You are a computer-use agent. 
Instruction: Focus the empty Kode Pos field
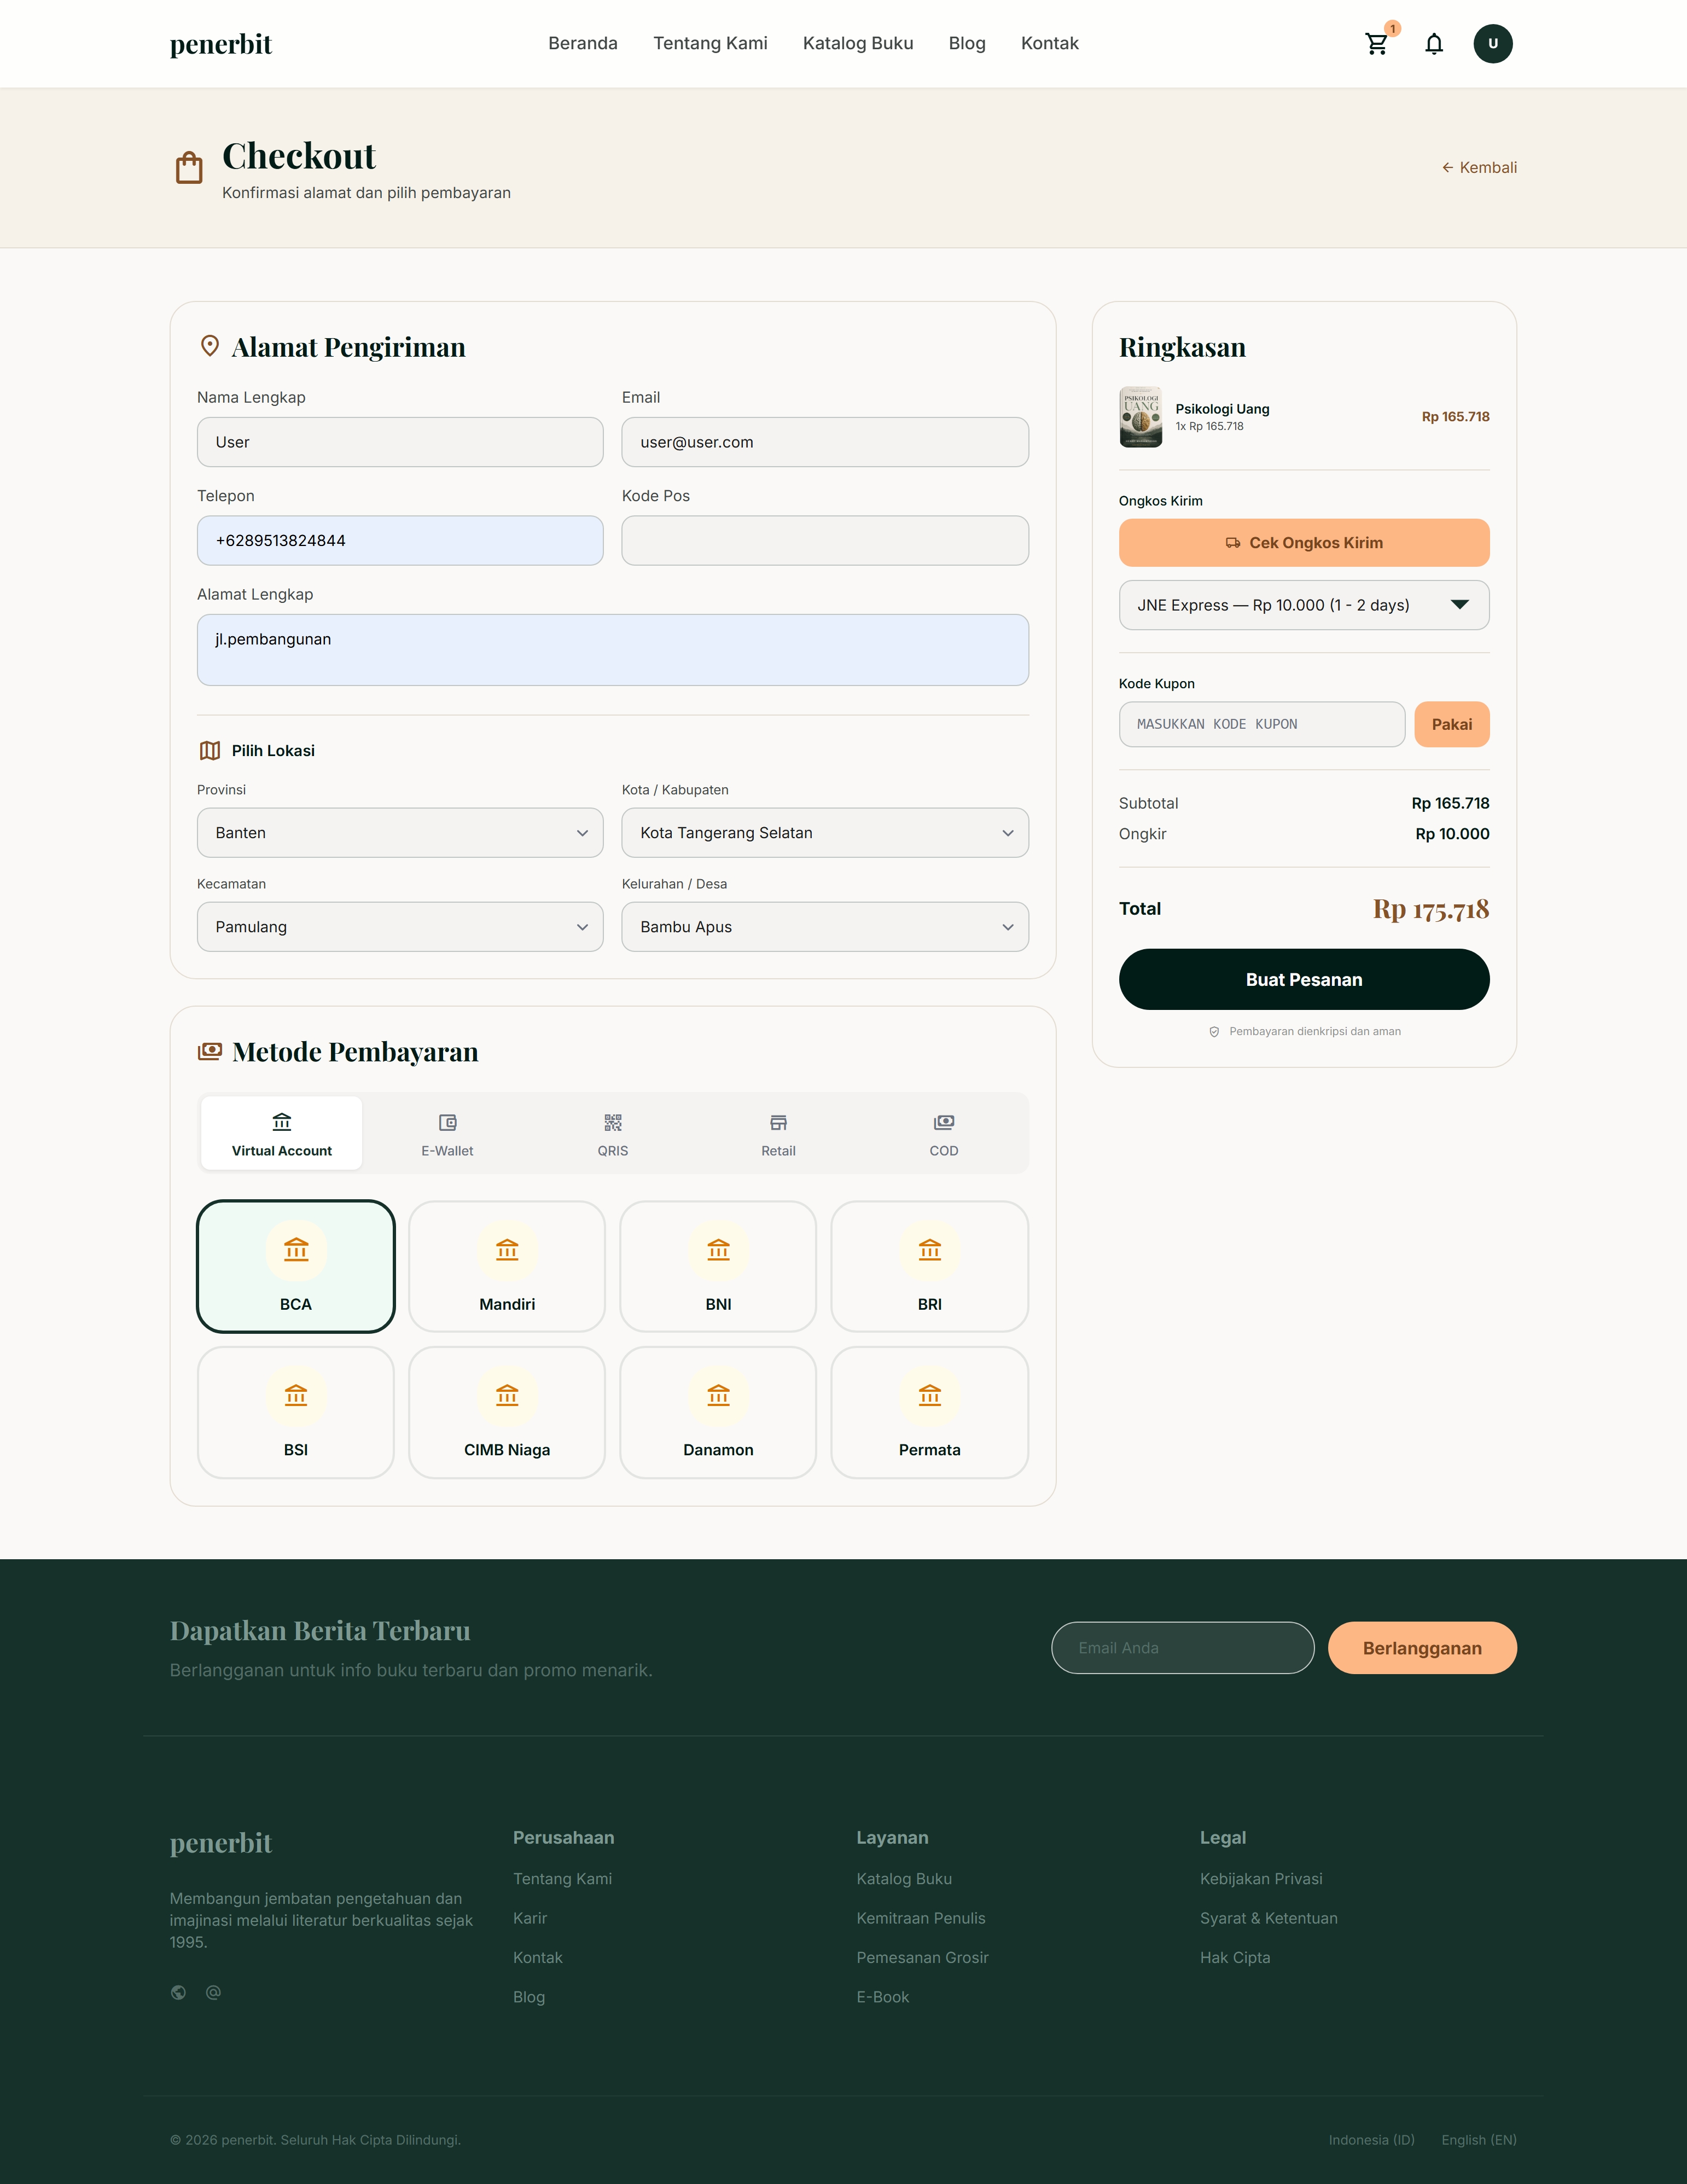pyautogui.click(x=825, y=541)
